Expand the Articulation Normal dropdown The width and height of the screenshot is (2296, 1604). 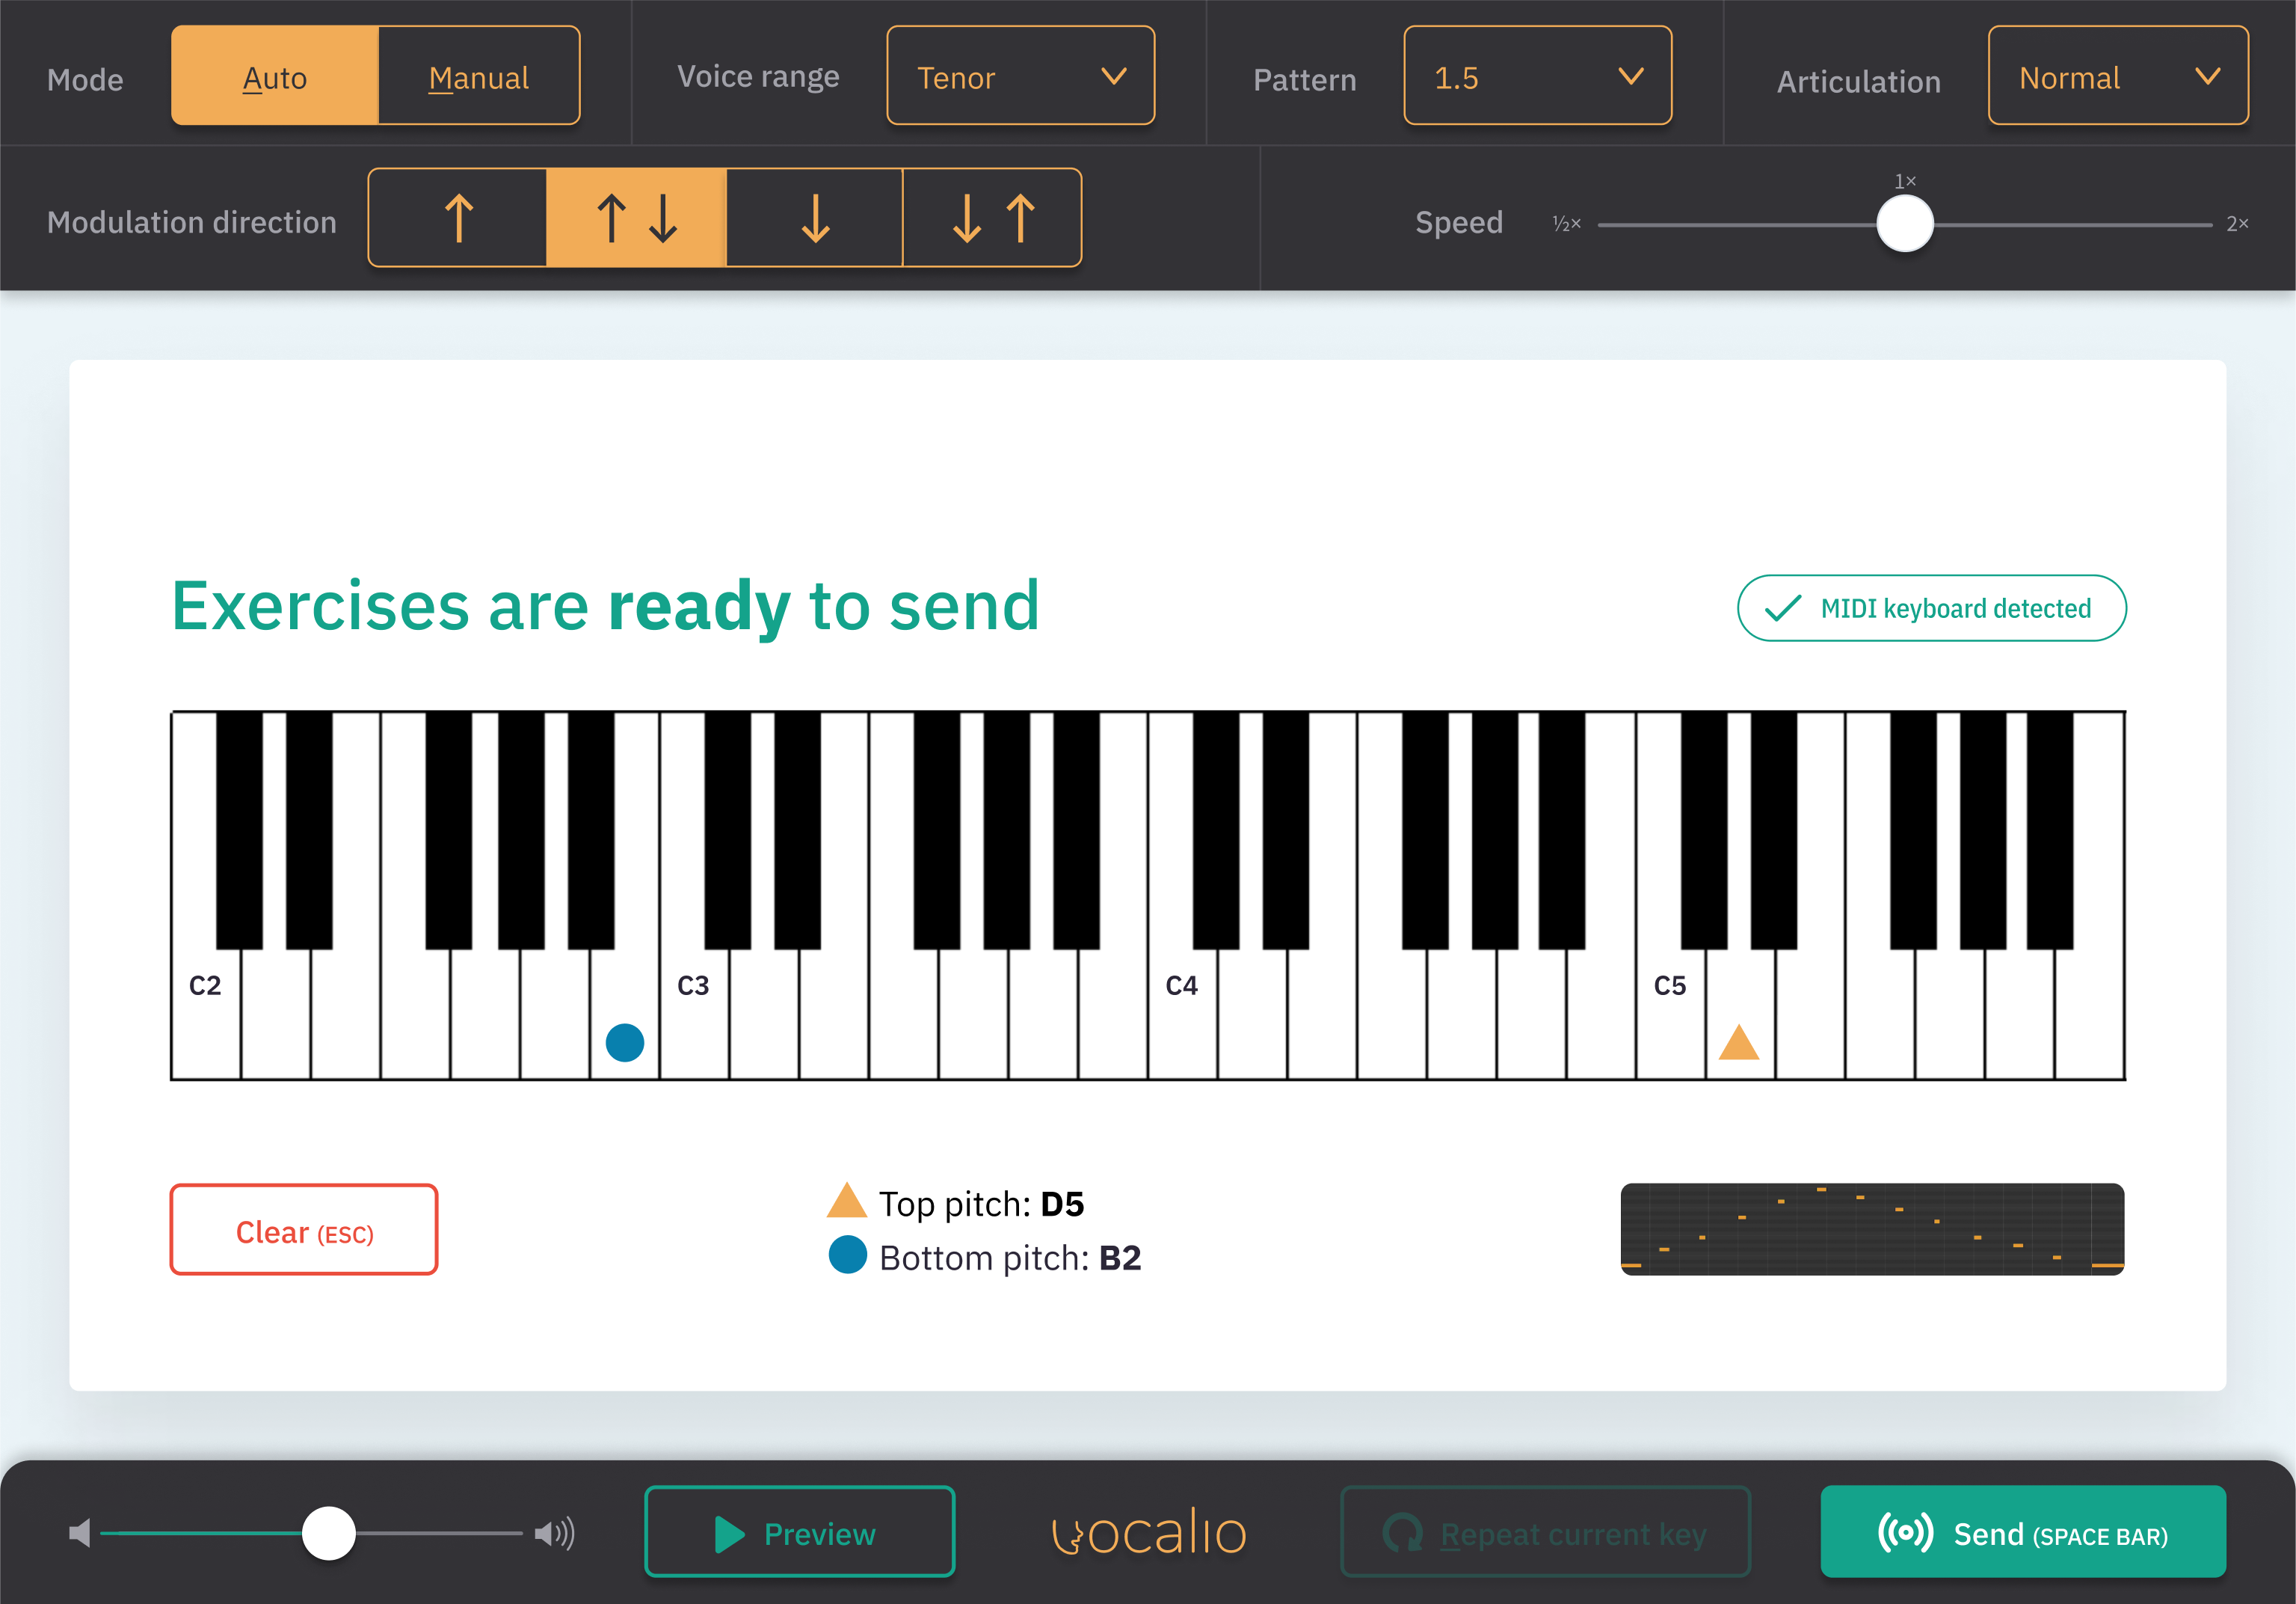point(2119,76)
